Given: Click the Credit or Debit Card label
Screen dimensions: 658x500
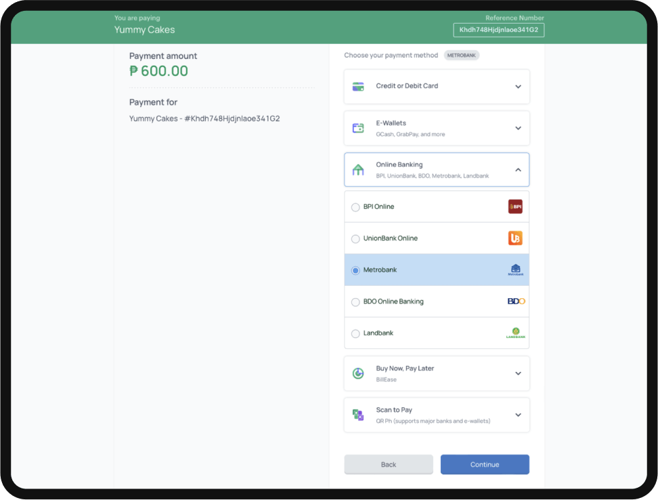Looking at the screenshot, I should coord(407,85).
